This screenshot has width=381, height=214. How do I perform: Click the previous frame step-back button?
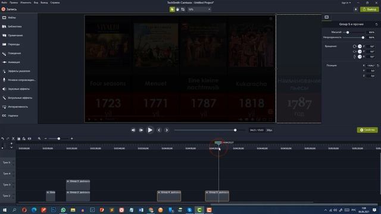tap(133, 130)
